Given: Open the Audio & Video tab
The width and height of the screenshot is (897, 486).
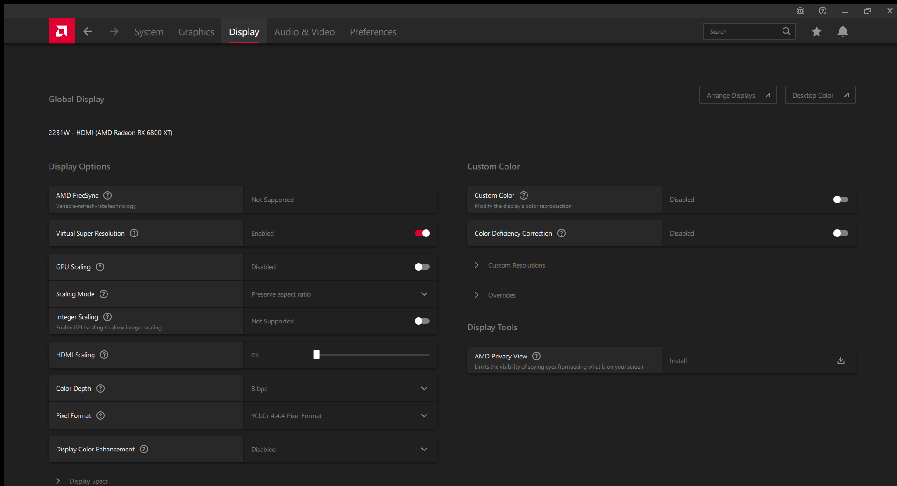Looking at the screenshot, I should pyautogui.click(x=304, y=32).
